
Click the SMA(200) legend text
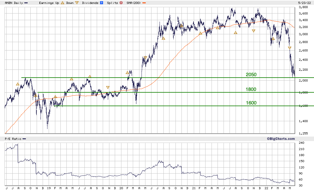coord(134,3)
